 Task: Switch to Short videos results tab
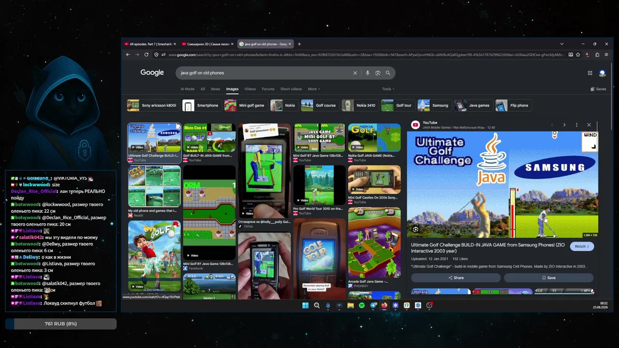tap(291, 89)
